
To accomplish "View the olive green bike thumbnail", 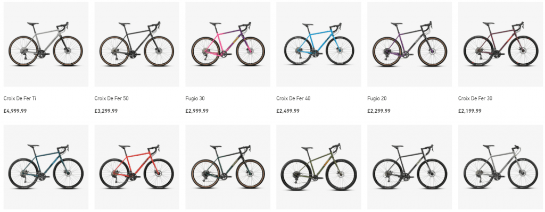I will [x=319, y=167].
